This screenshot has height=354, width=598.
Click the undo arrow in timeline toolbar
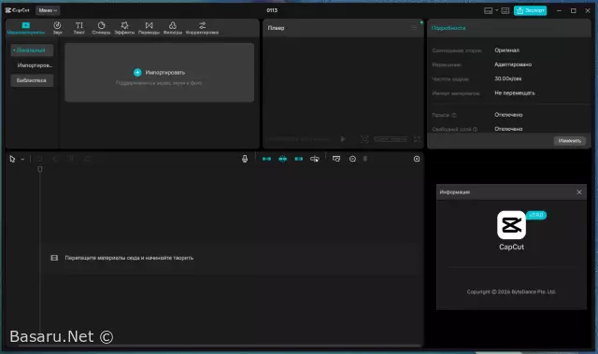tap(39, 159)
